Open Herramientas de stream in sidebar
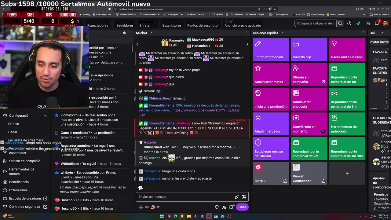391x220 pixels. [x=21, y=171]
